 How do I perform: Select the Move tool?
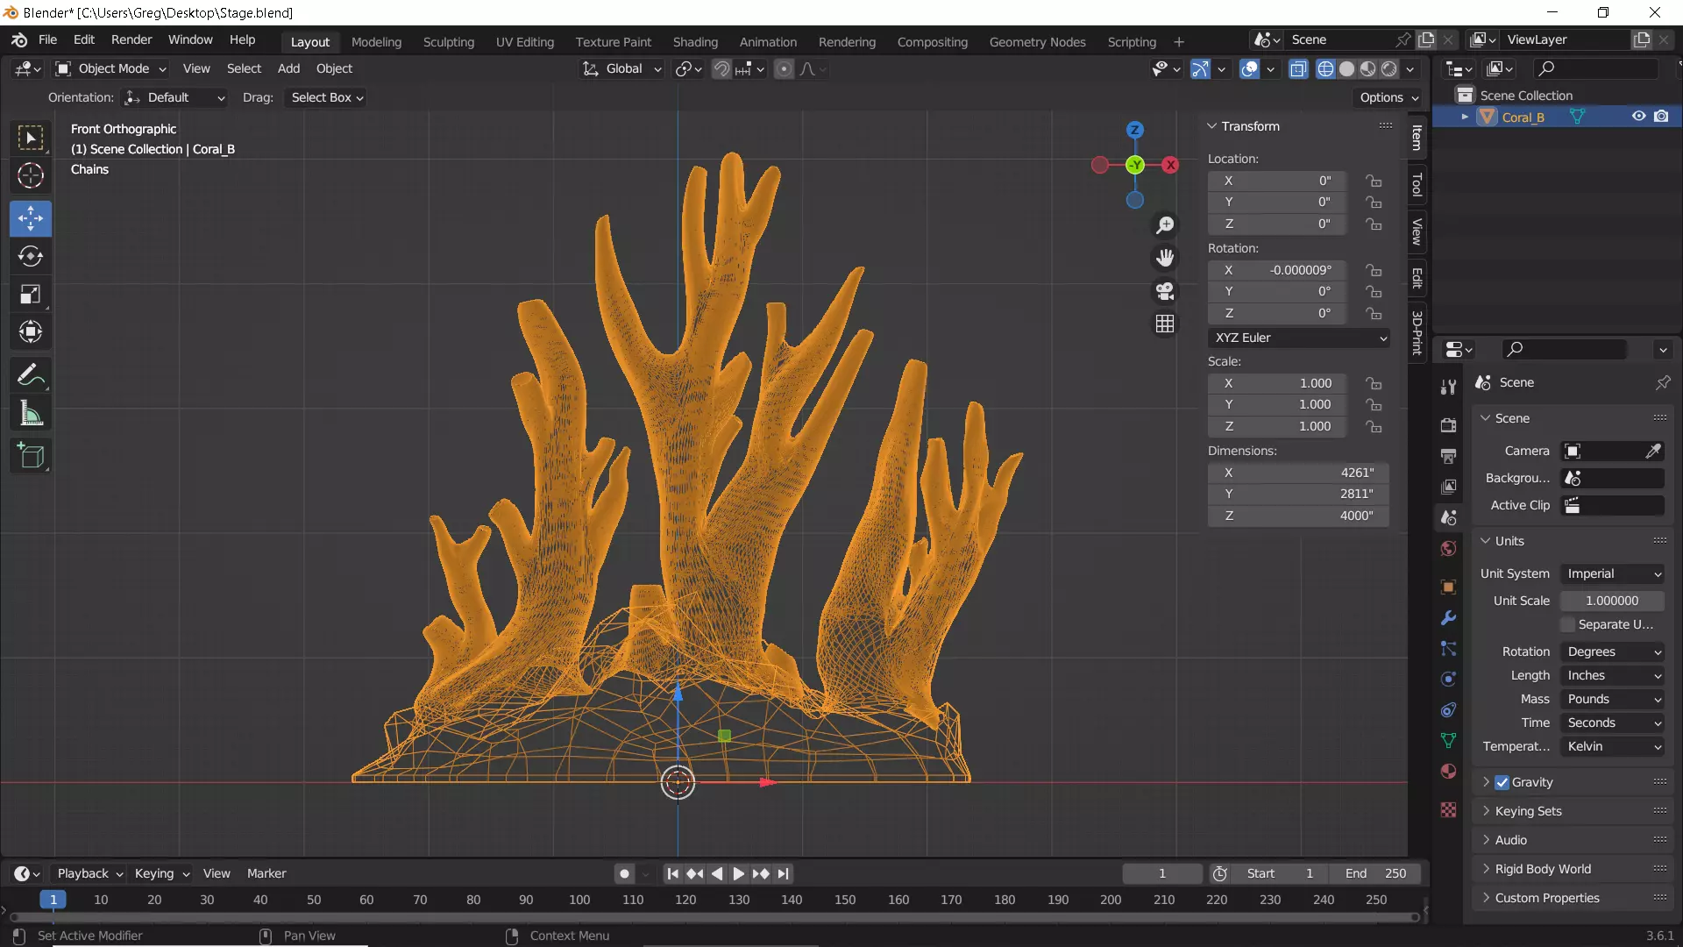tap(31, 218)
